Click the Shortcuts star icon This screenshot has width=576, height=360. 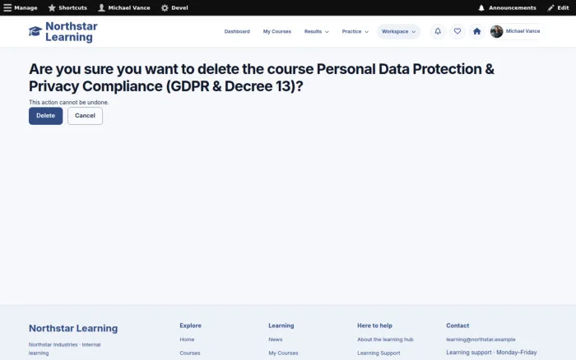[52, 7]
